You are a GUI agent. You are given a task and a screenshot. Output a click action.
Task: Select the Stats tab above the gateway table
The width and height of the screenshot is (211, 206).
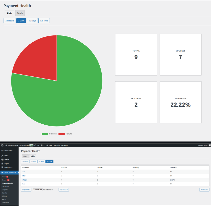point(25,156)
